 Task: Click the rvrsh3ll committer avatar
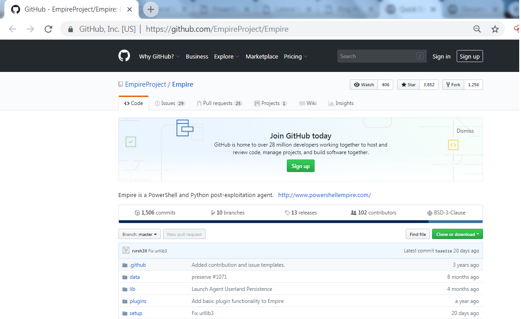[x=126, y=251]
